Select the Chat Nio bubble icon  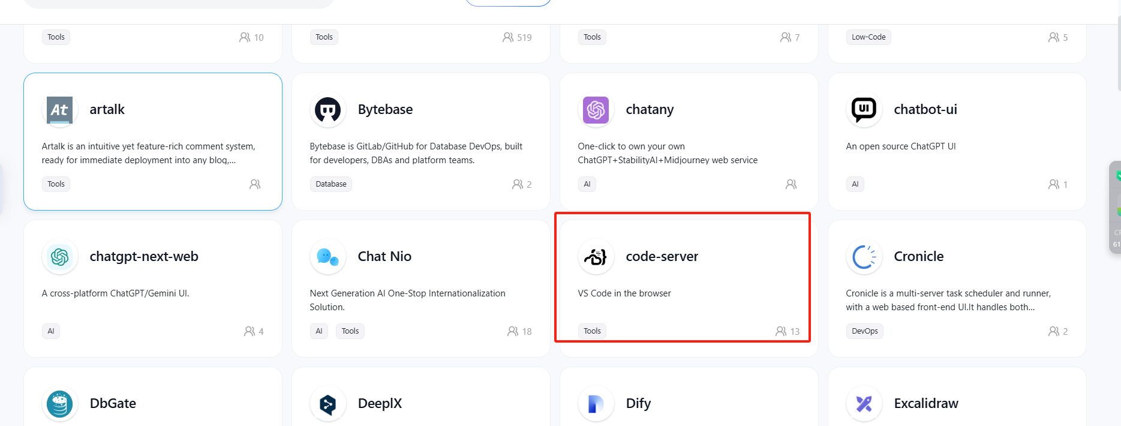tap(328, 257)
